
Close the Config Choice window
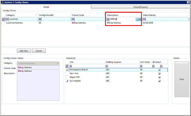pos(188,2)
